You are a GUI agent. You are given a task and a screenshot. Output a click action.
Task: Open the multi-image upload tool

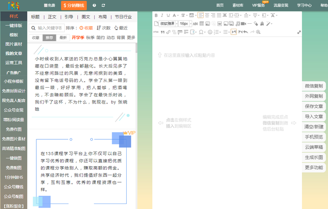pos(231,24)
